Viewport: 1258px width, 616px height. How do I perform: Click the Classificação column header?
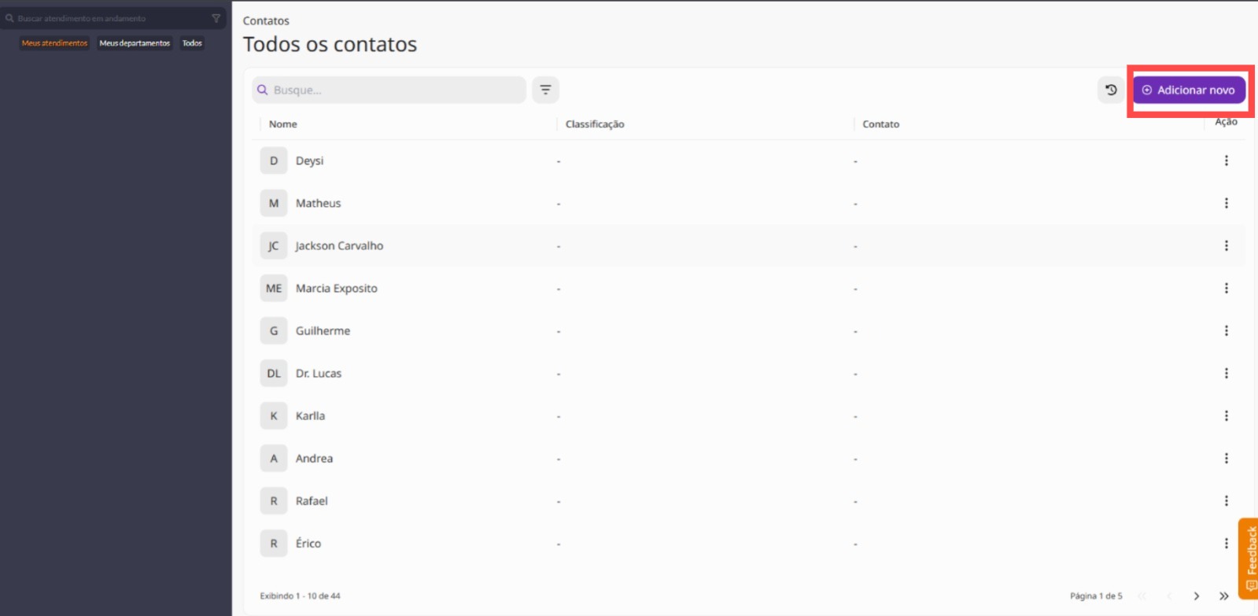[595, 124]
